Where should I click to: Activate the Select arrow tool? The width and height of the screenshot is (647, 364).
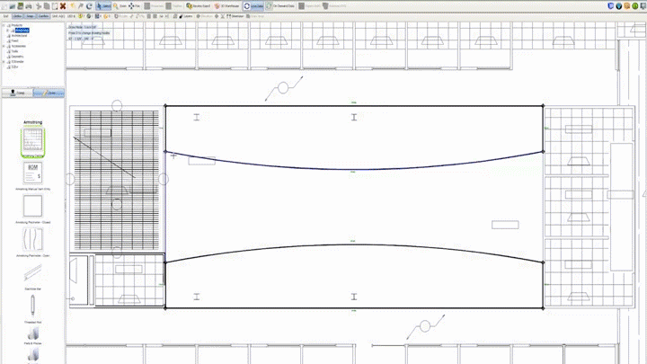point(104,6)
